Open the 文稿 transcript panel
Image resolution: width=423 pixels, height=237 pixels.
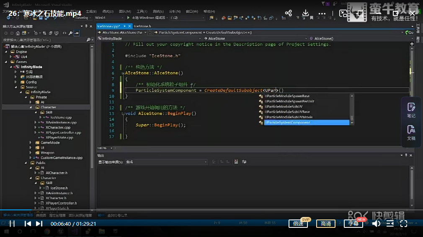411,133
